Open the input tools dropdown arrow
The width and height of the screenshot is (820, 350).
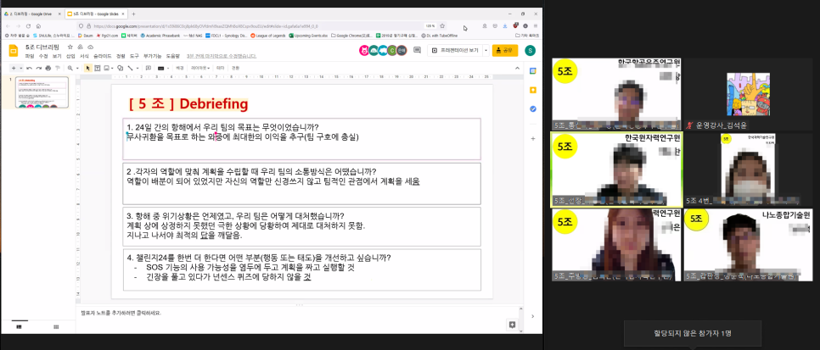[x=168, y=68]
